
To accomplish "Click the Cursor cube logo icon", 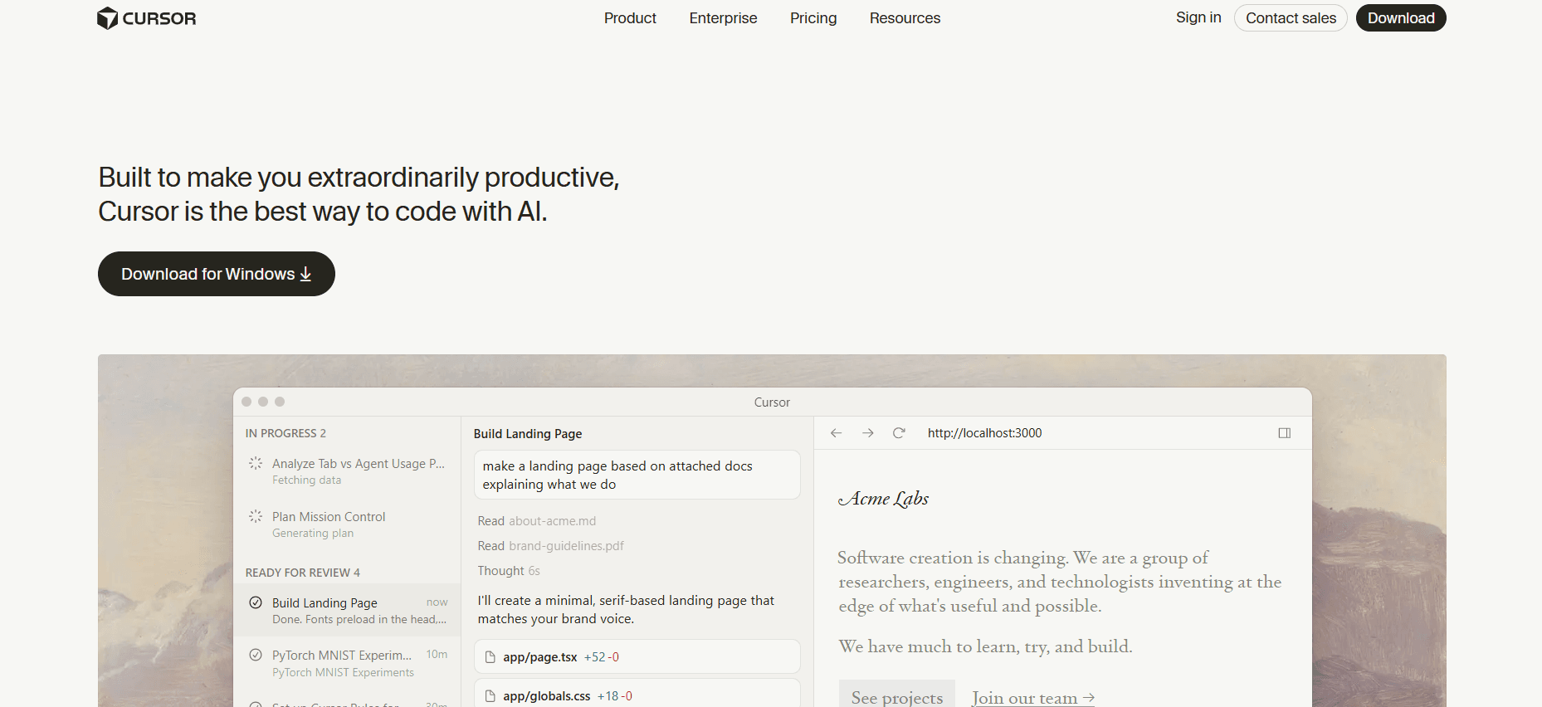I will point(107,18).
